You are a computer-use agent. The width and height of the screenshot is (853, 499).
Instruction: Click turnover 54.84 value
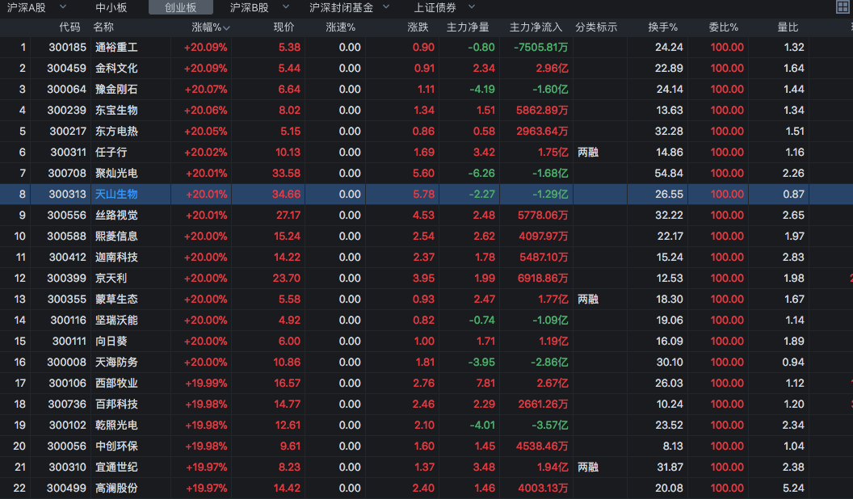(669, 174)
